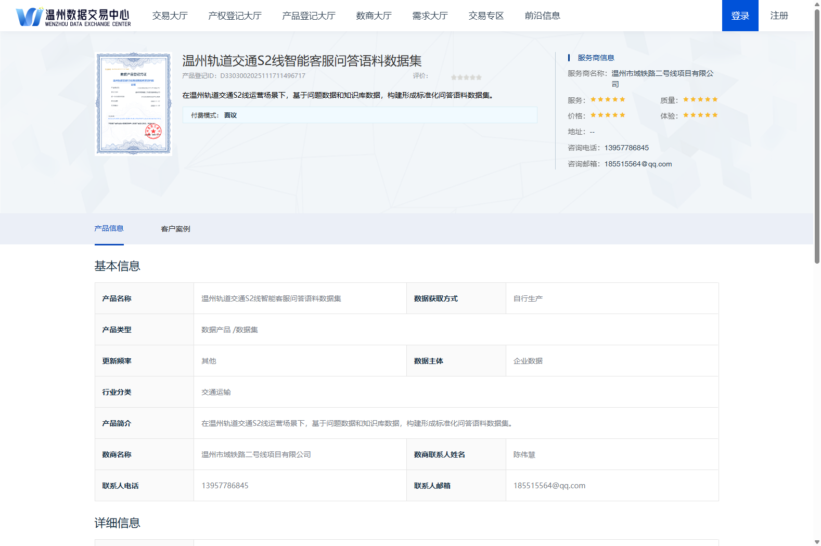Click the 联系人电话 value 13957786845

tap(300, 486)
